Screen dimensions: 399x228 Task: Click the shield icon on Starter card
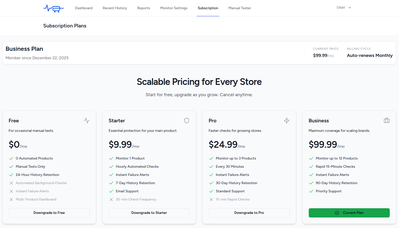pyautogui.click(x=187, y=121)
